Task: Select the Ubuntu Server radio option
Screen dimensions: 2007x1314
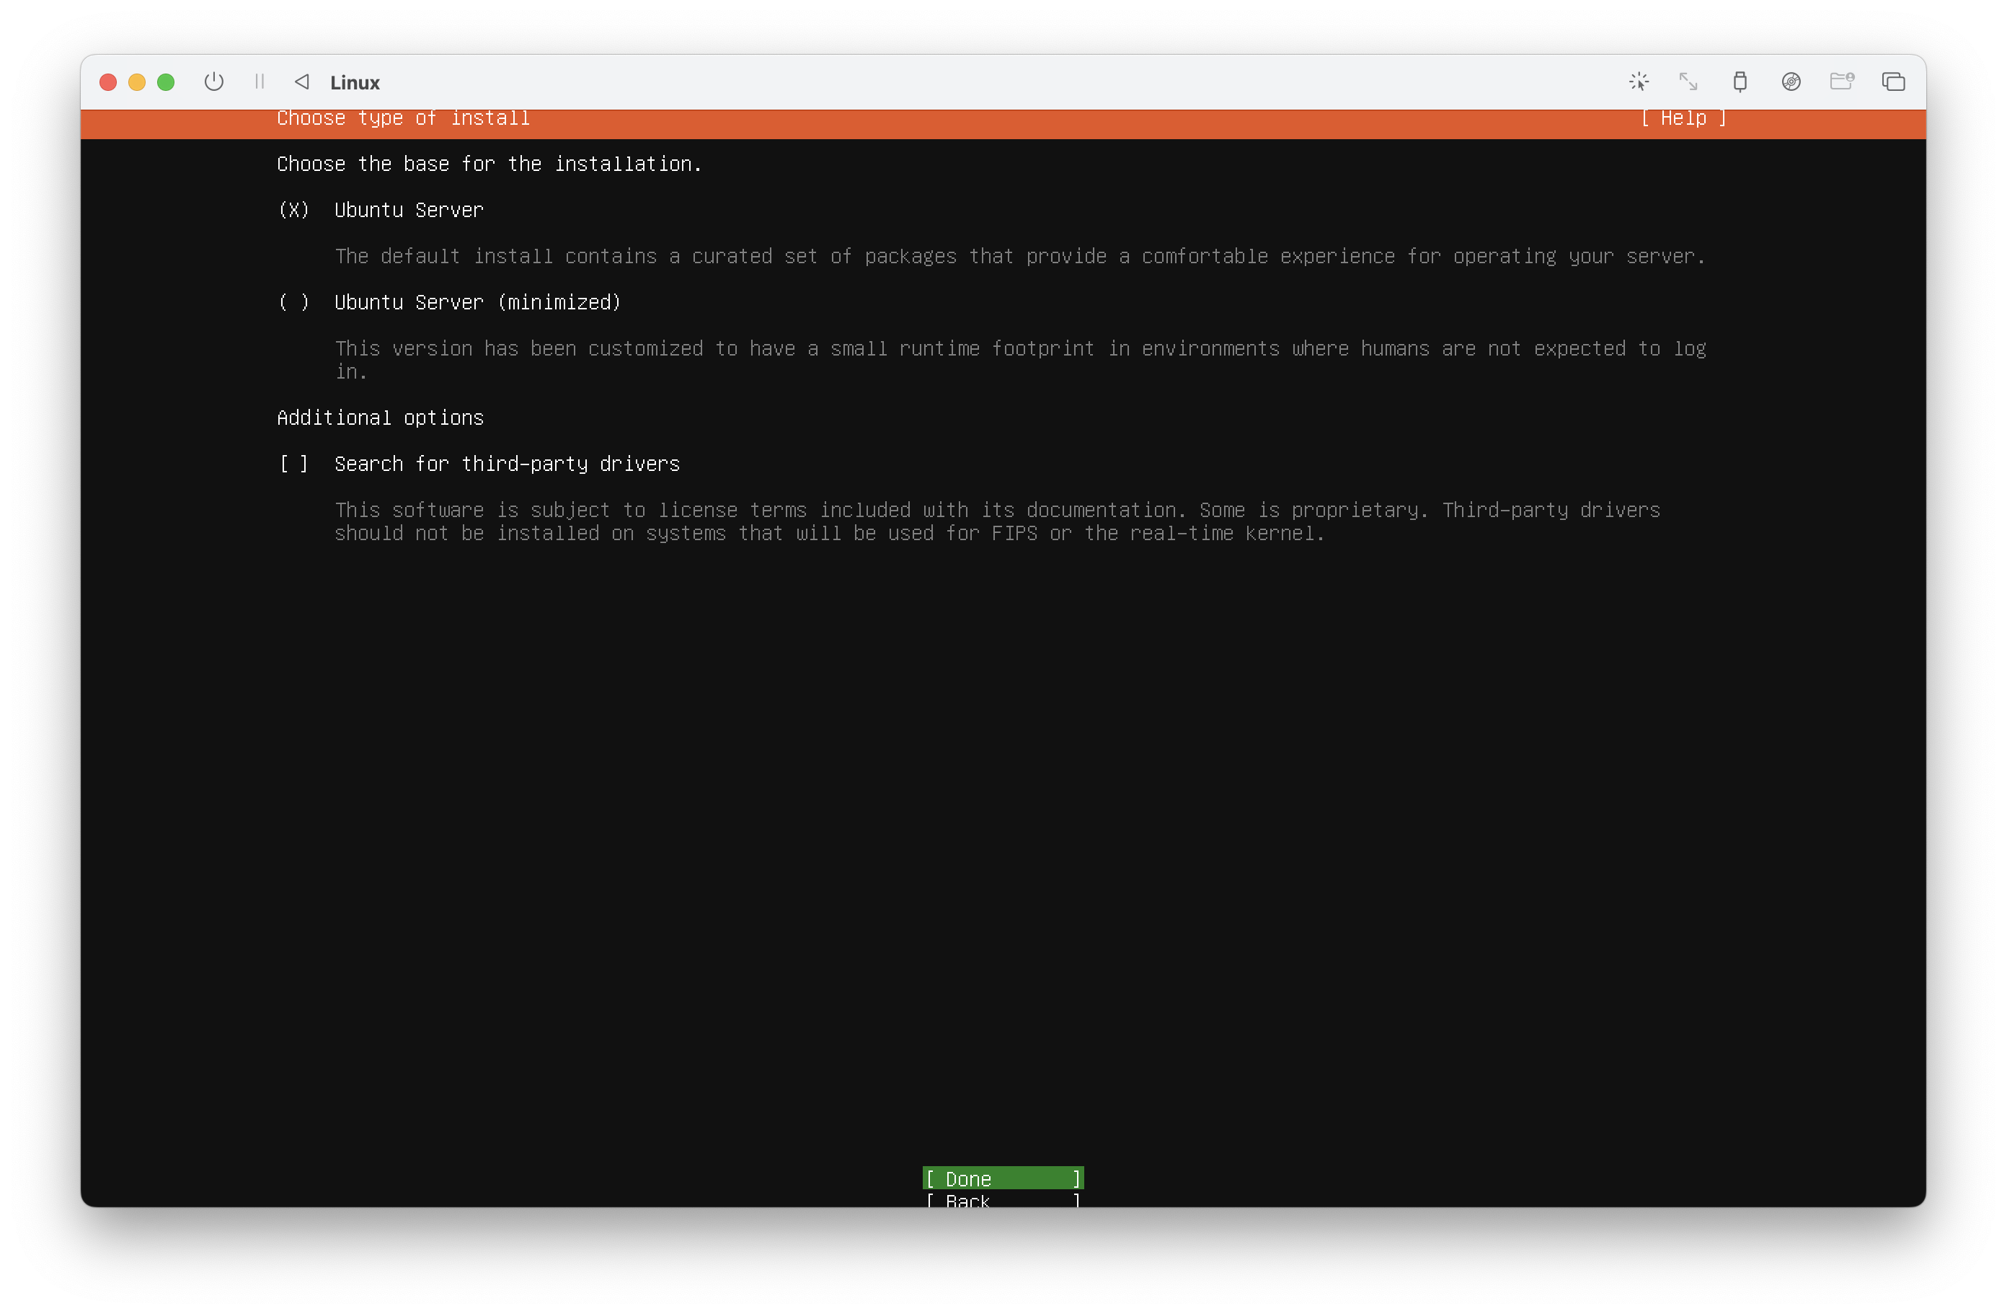Action: point(293,210)
